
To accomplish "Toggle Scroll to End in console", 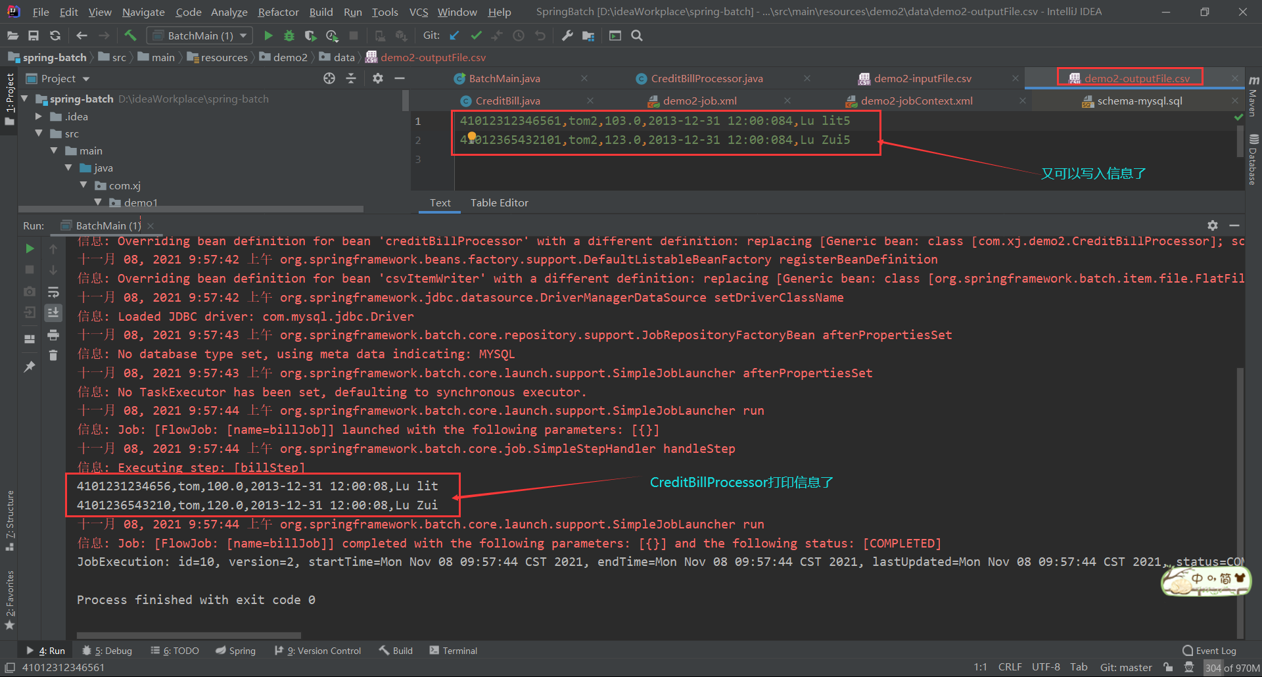I will click(53, 314).
